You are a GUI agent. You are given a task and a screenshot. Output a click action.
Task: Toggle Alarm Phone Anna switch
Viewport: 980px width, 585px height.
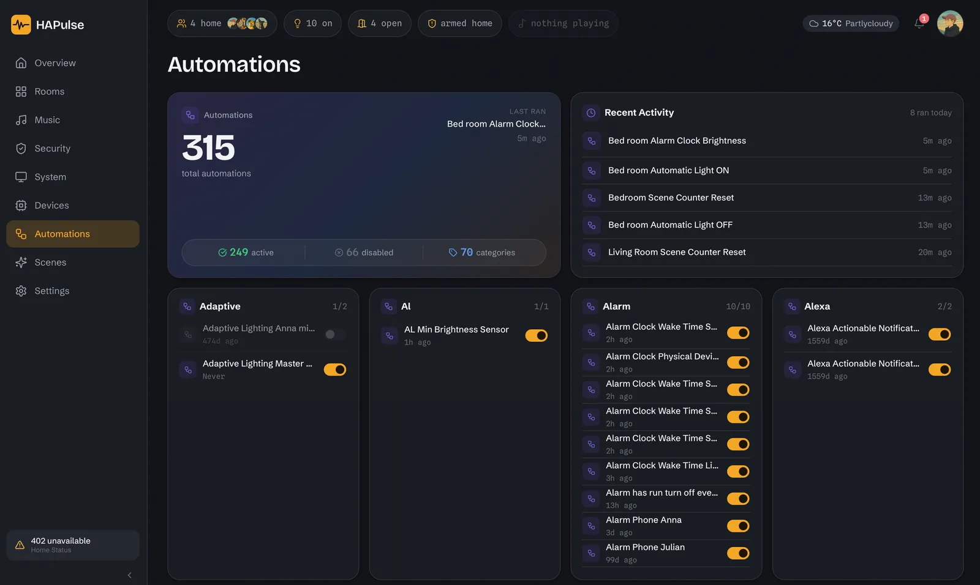[x=738, y=526]
